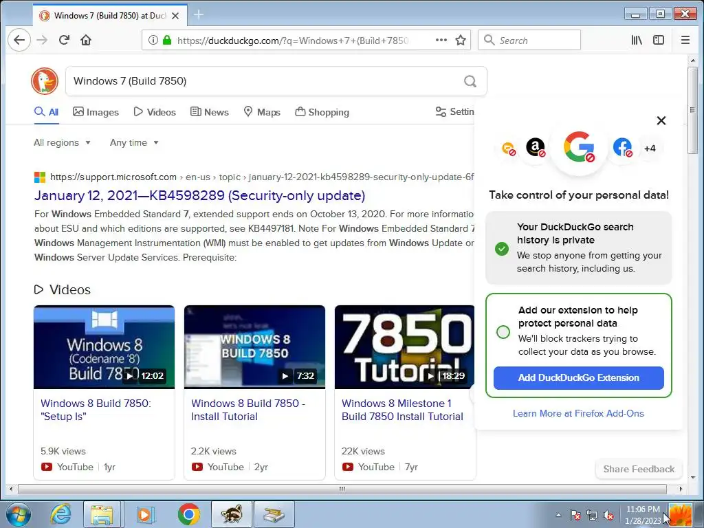Click the network tray icon
Screen dimensions: 704x528
pos(592,516)
